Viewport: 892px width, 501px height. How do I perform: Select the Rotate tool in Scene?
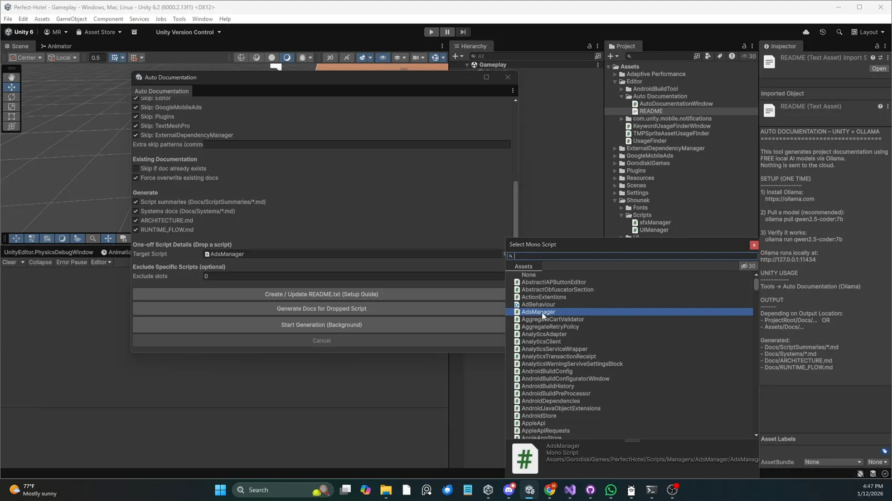[11, 97]
